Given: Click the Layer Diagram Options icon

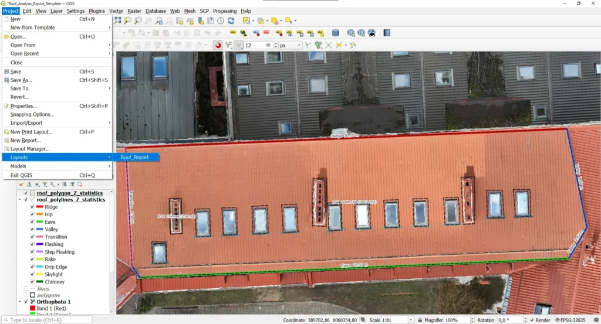Looking at the screenshot, I should pyautogui.click(x=244, y=33).
